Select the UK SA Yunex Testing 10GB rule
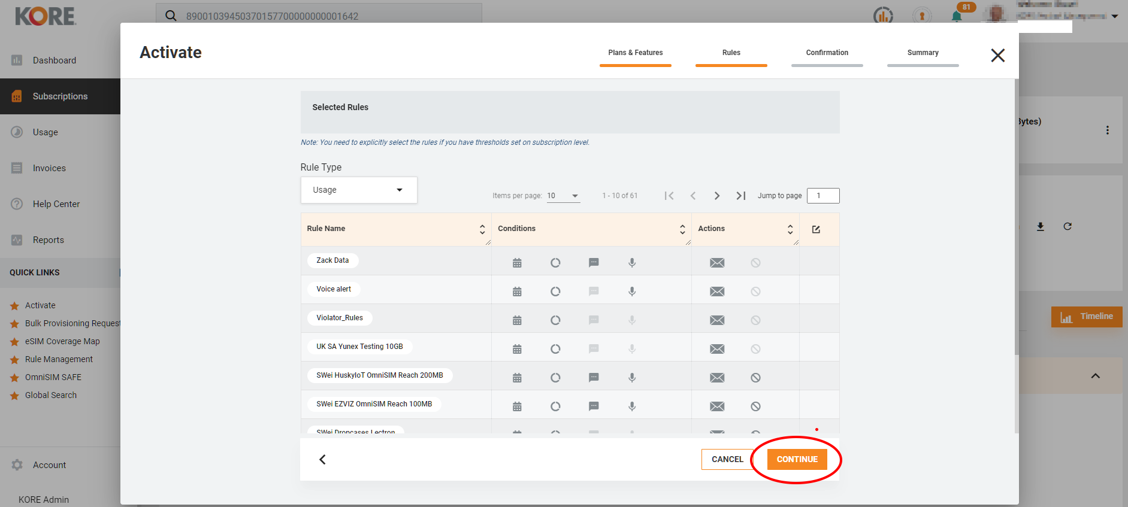 point(359,347)
